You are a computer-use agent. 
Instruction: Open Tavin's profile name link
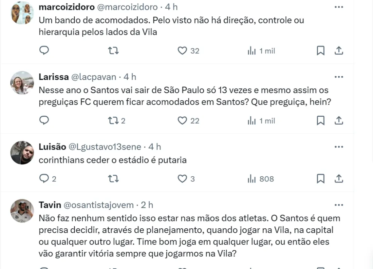tap(50, 205)
